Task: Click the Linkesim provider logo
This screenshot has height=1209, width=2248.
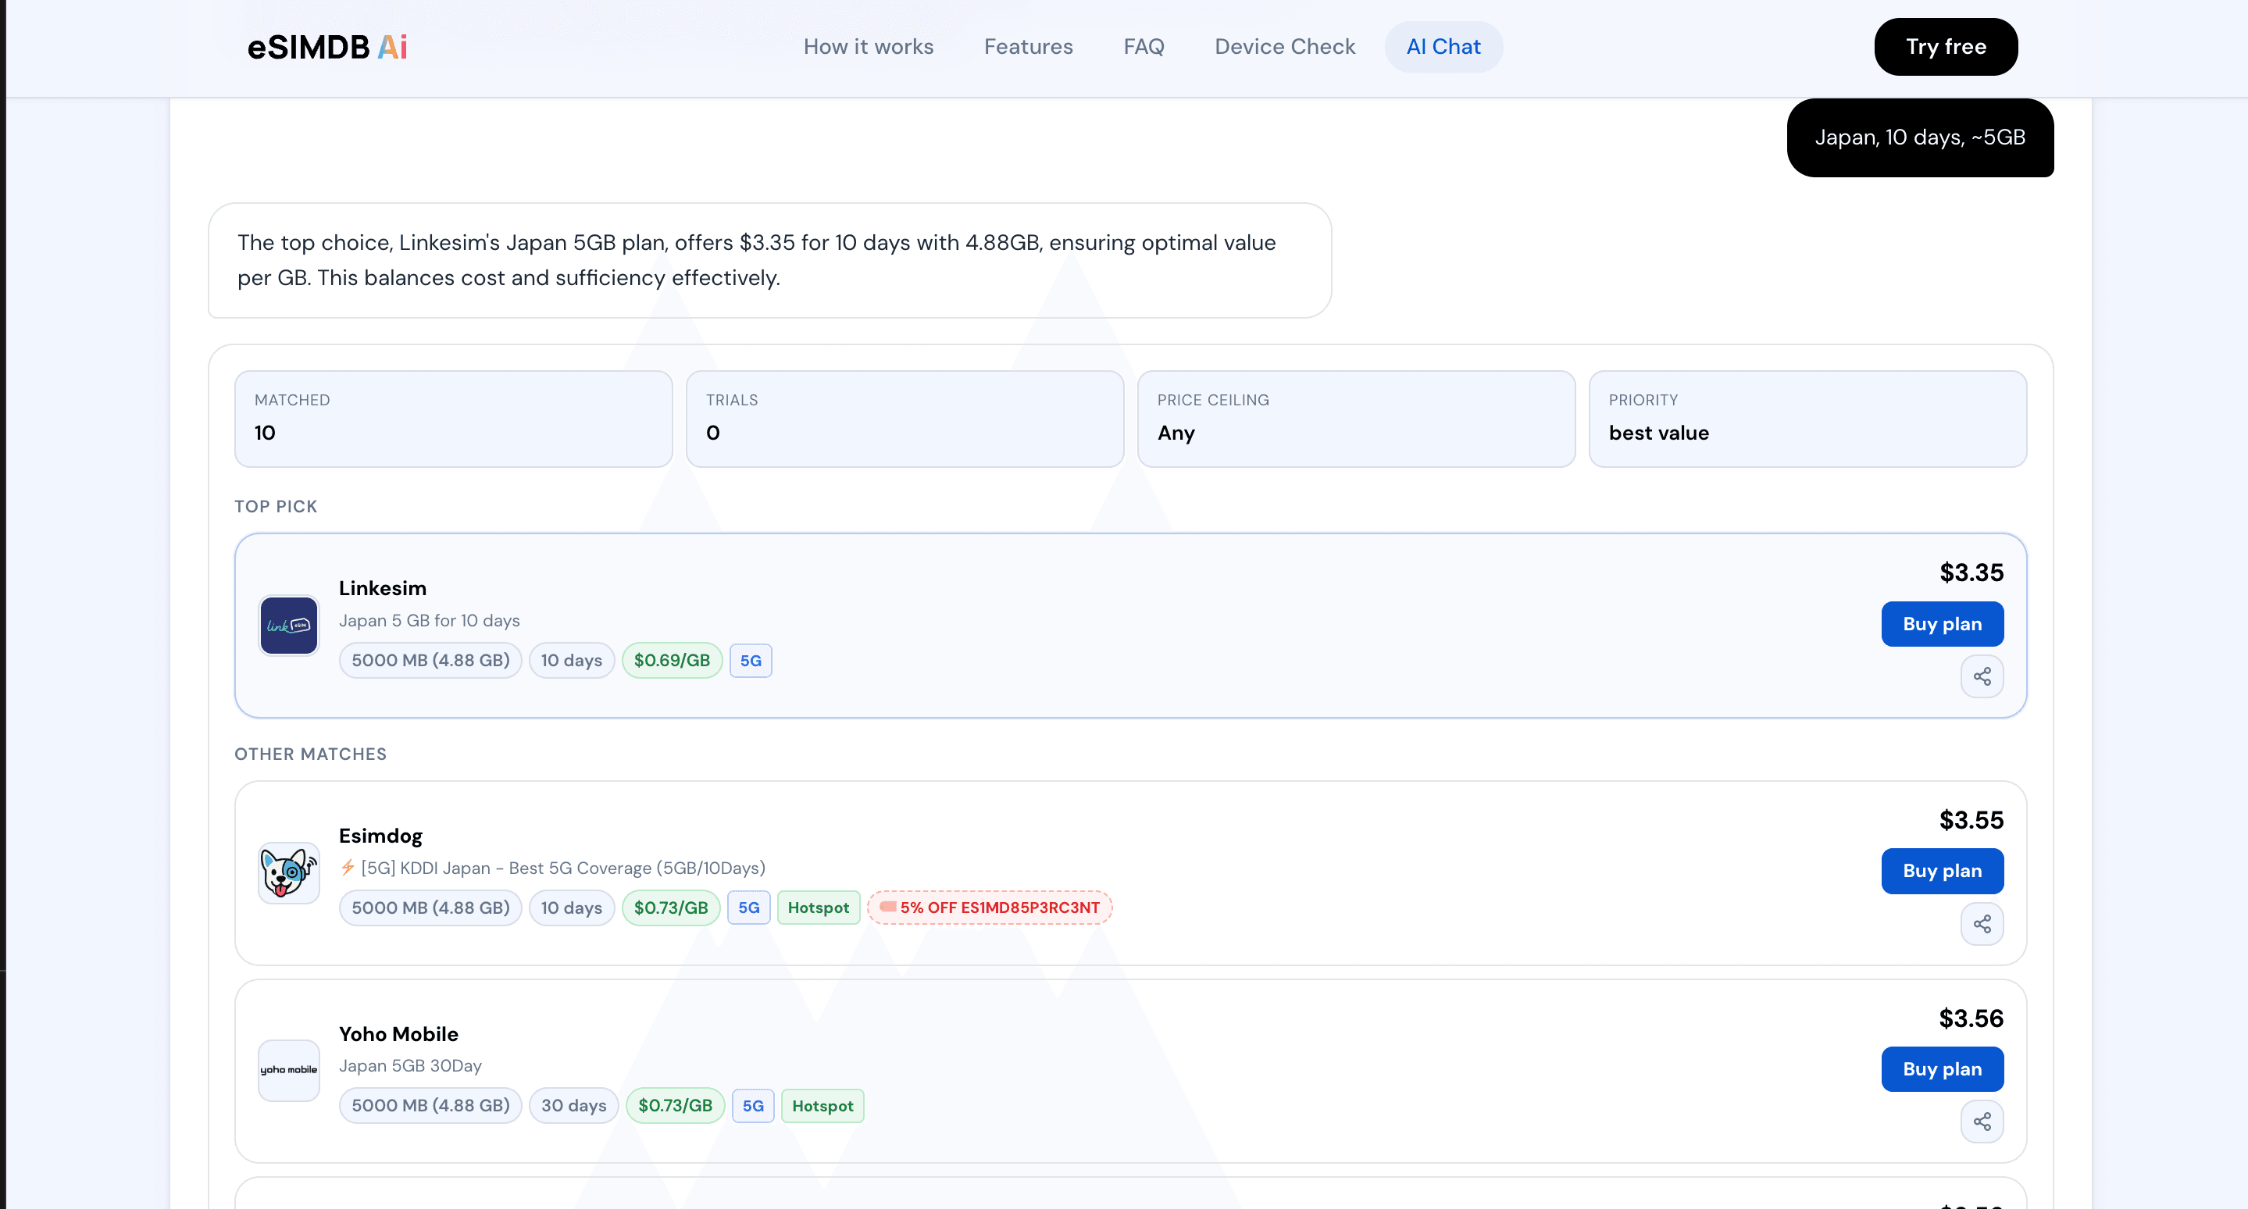Action: [x=288, y=625]
